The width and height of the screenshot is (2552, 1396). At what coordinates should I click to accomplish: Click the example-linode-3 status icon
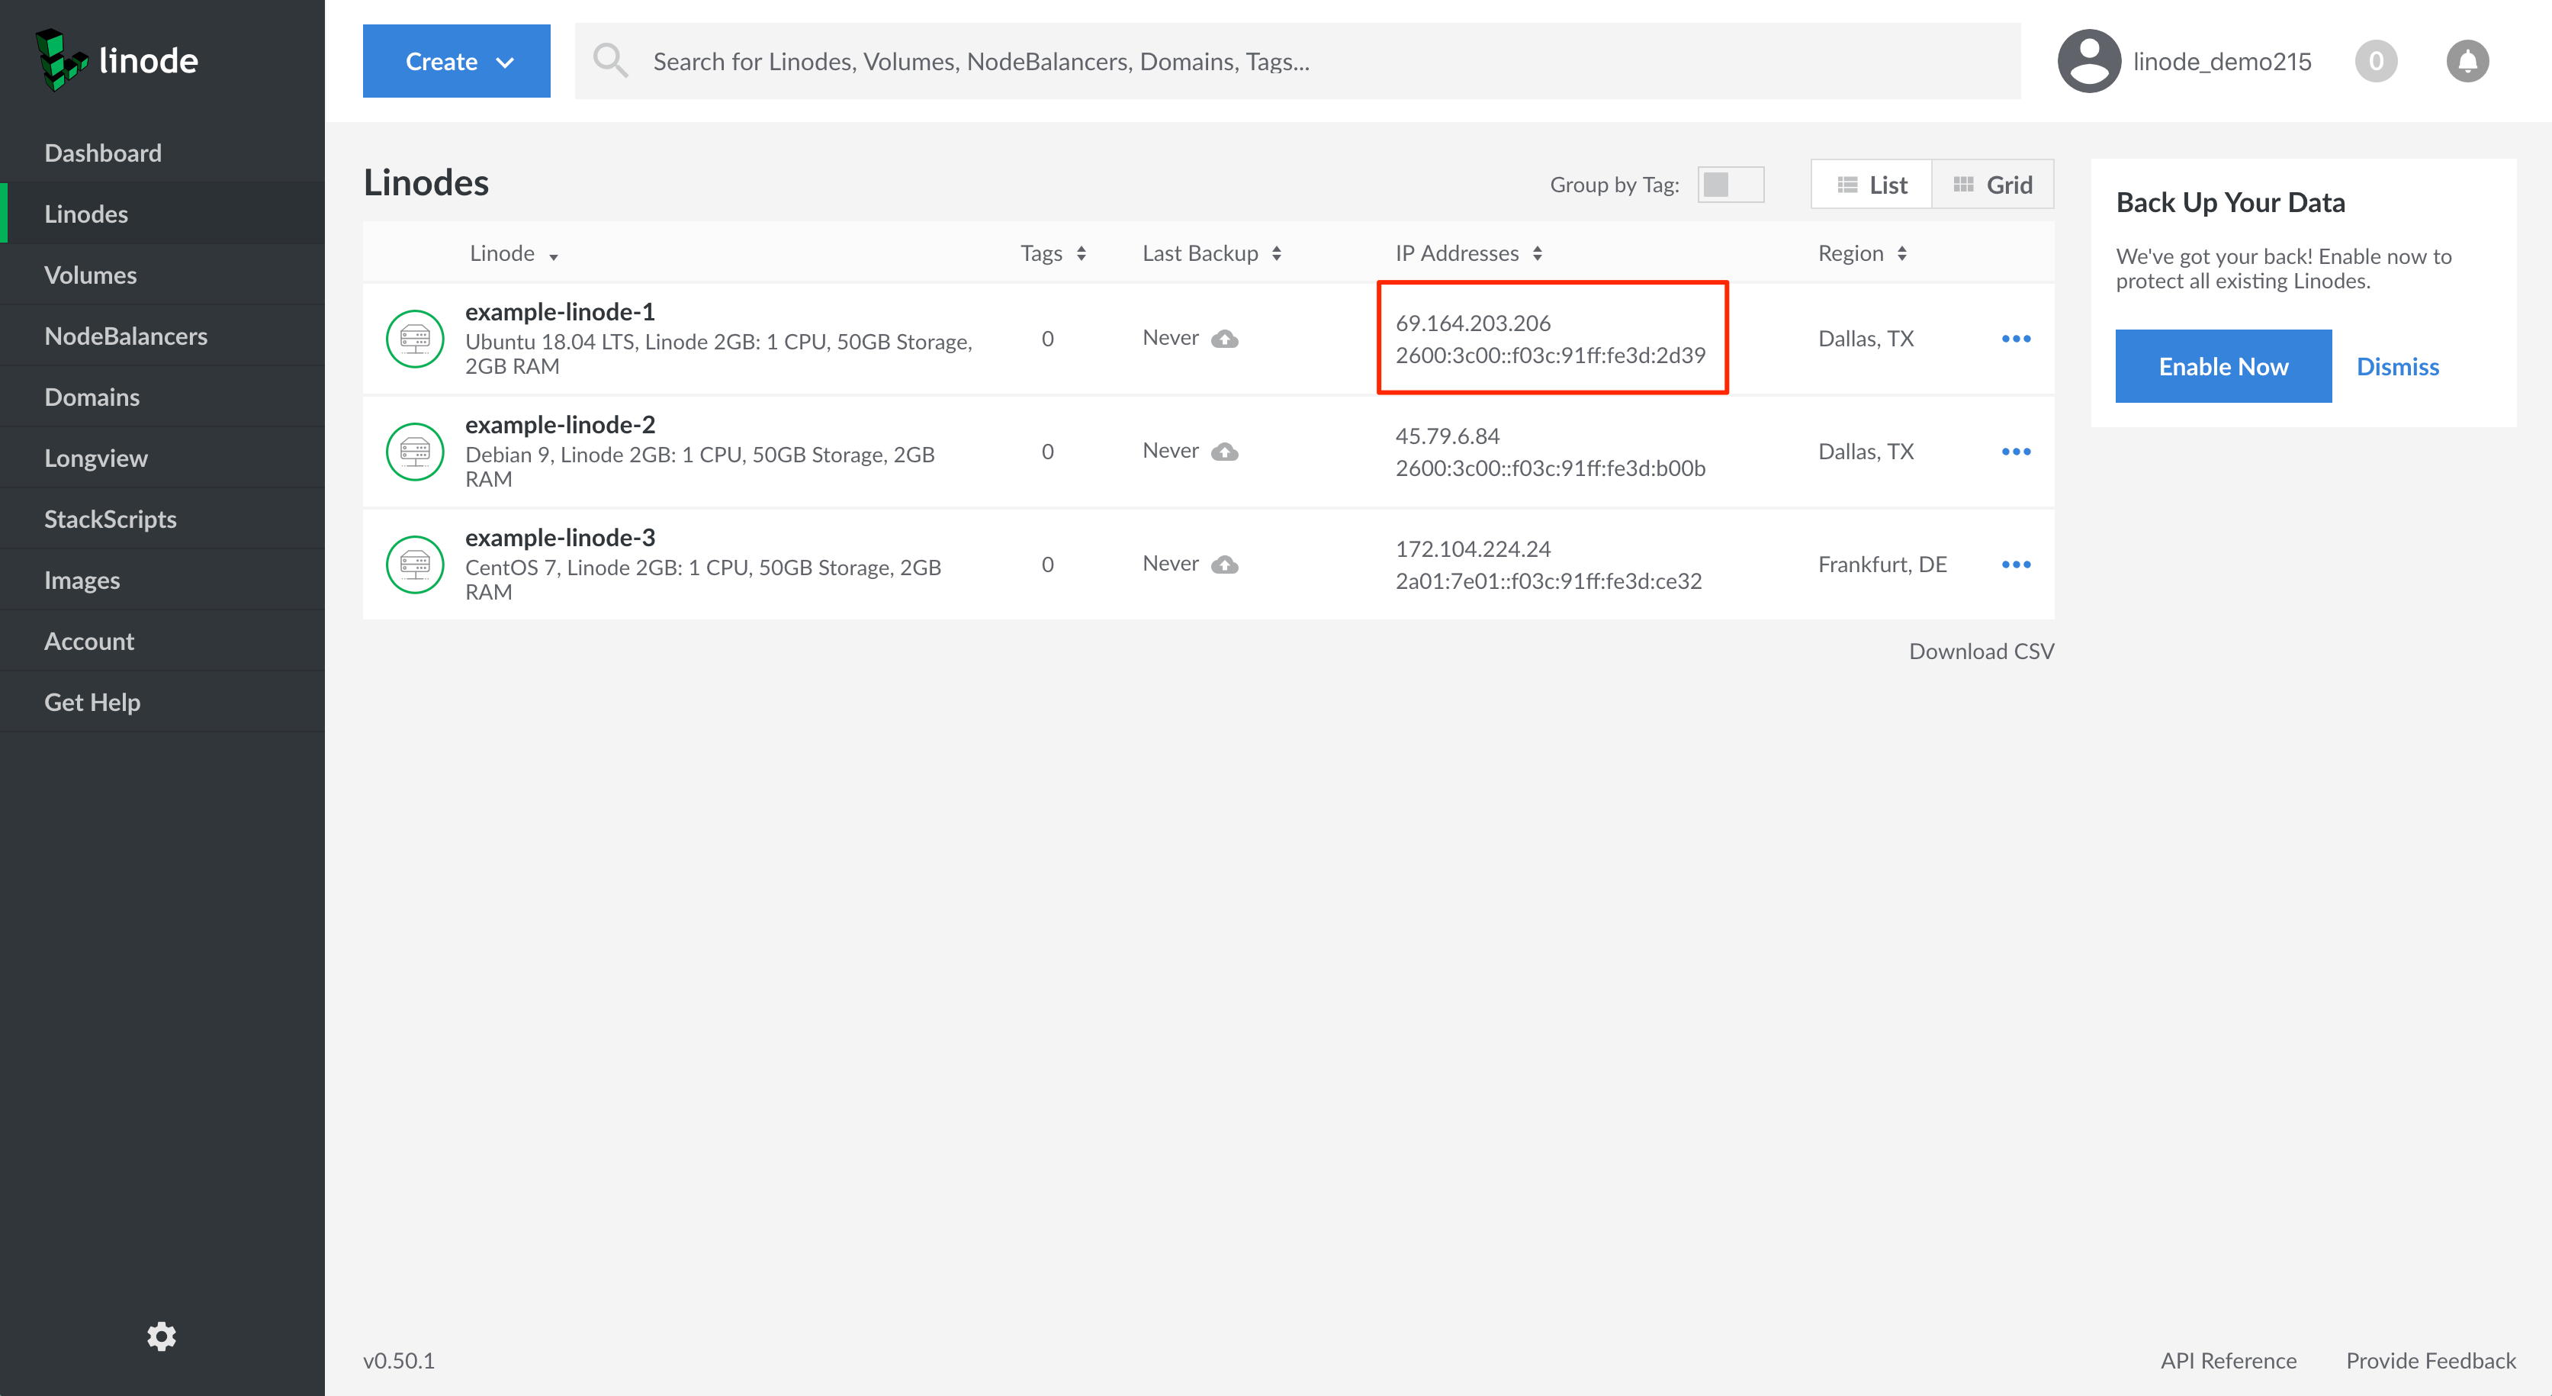pyautogui.click(x=418, y=564)
